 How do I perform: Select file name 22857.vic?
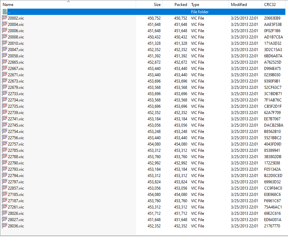[16, 188]
